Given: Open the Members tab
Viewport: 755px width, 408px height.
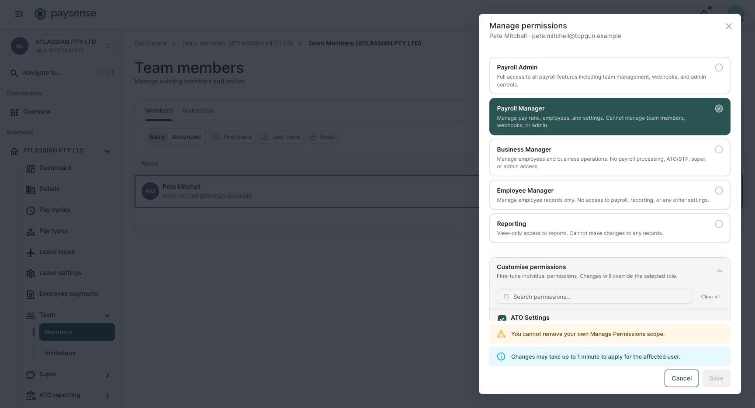Looking at the screenshot, I should (159, 111).
